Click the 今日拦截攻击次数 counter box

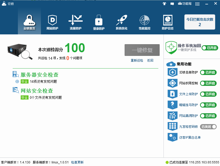[200, 22]
